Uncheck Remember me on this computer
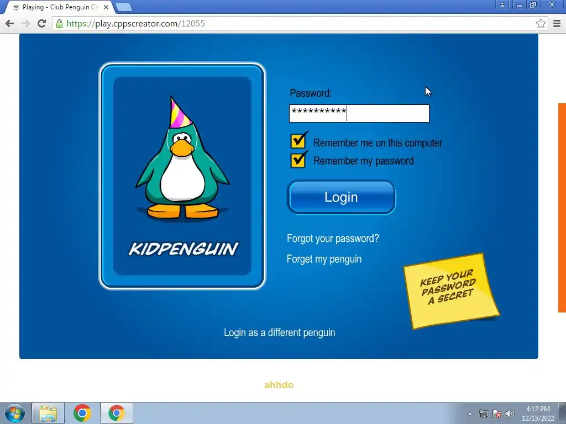 click(x=298, y=141)
